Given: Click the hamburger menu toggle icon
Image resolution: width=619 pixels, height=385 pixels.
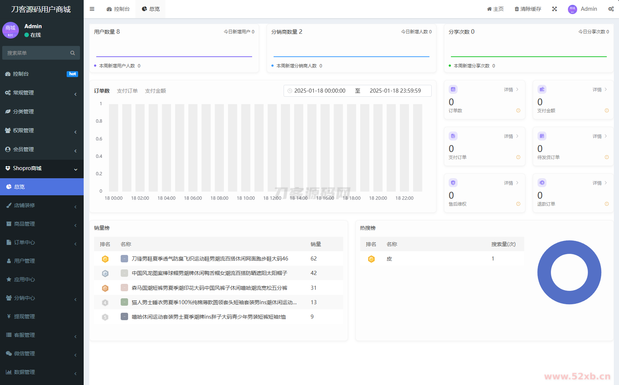Looking at the screenshot, I should click(x=92, y=9).
